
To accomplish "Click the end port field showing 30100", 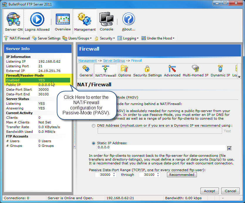I will click(x=148, y=175).
